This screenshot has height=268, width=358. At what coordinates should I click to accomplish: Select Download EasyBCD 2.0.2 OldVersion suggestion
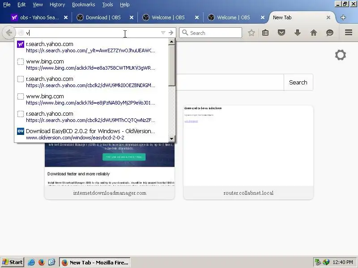(x=91, y=134)
